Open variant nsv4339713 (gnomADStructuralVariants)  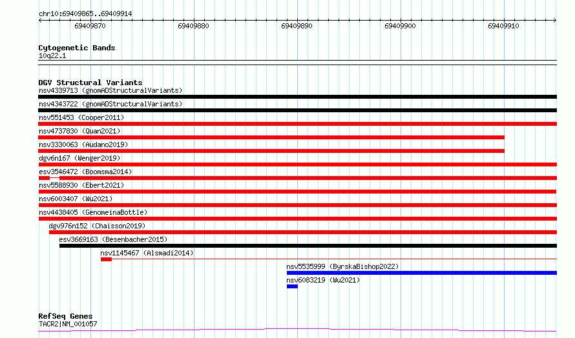pyautogui.click(x=110, y=90)
